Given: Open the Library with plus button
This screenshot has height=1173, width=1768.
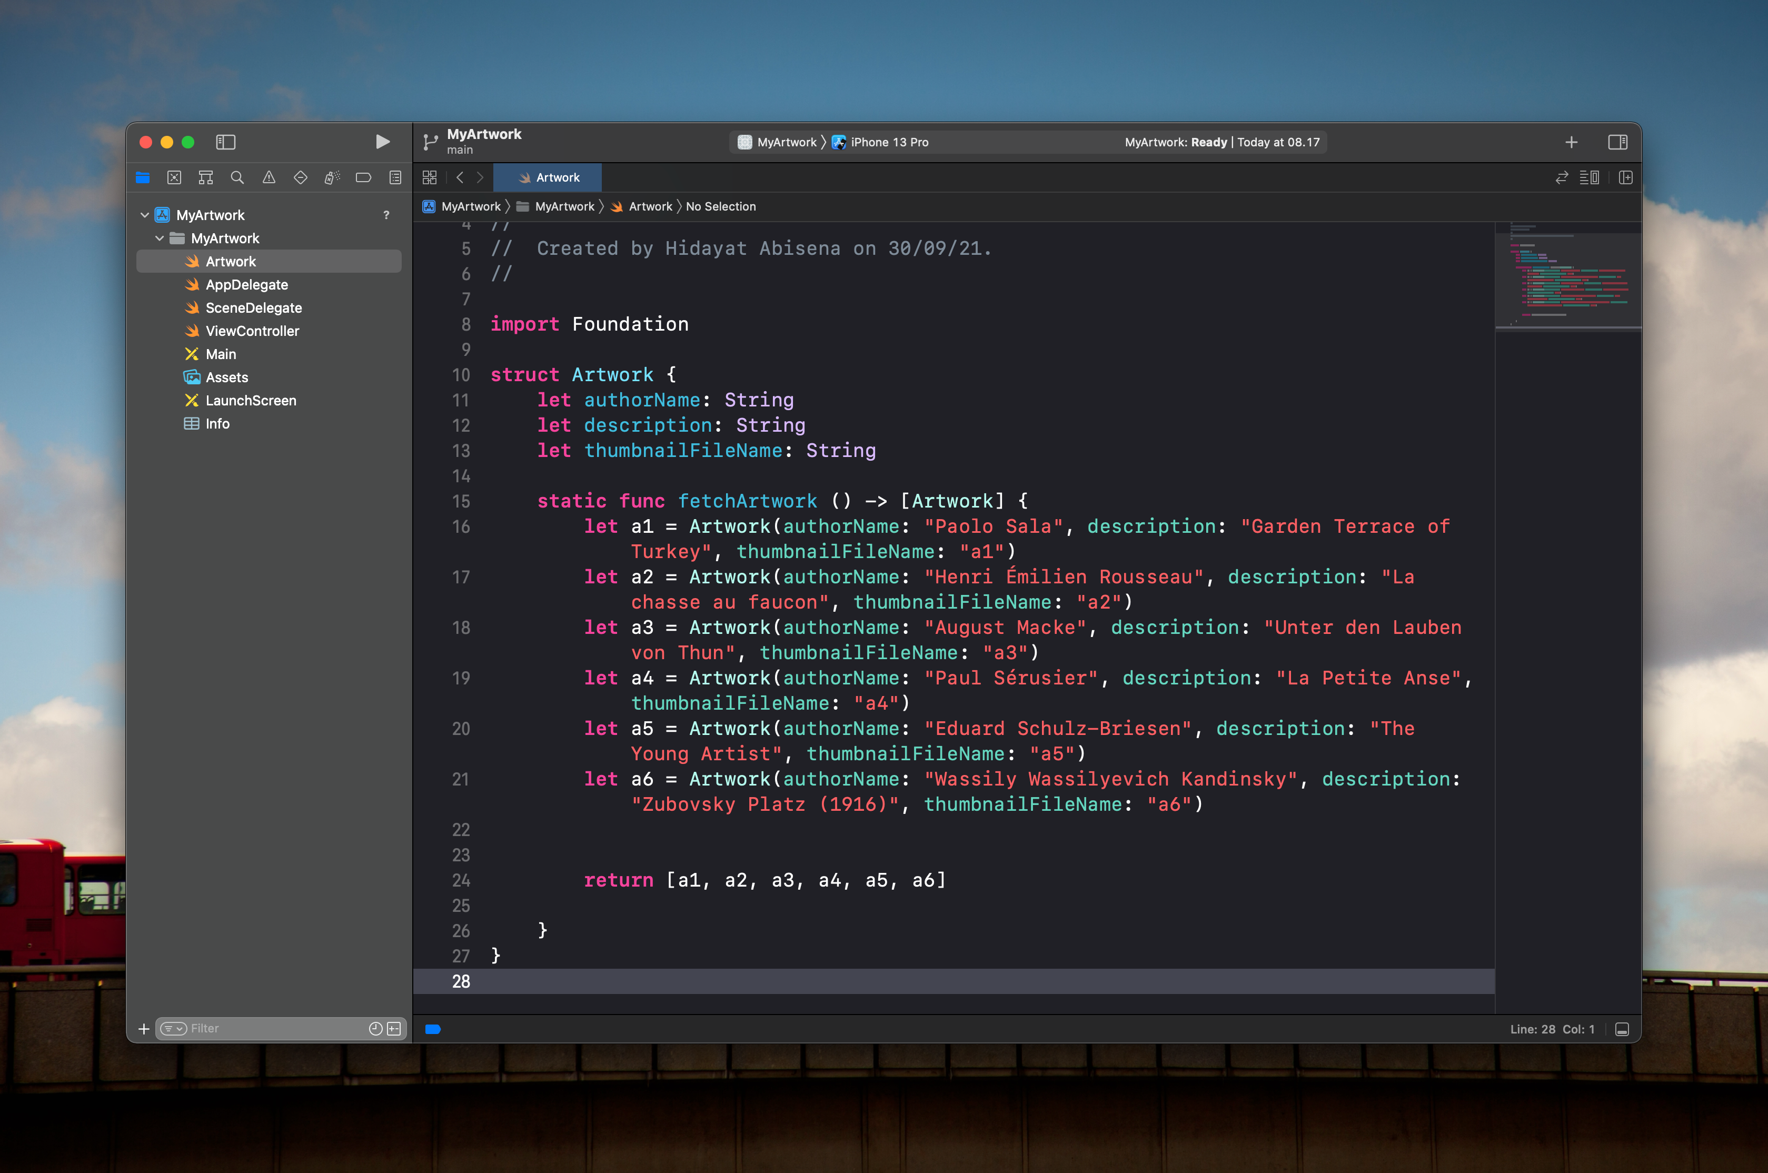Looking at the screenshot, I should pyautogui.click(x=1571, y=142).
